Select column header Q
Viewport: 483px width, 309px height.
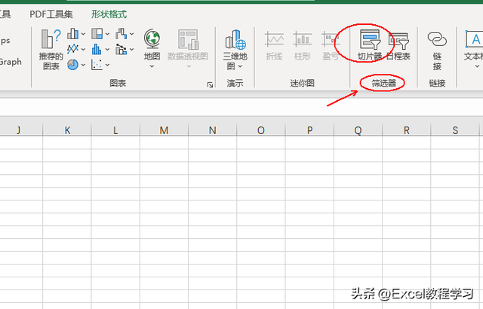click(x=358, y=130)
